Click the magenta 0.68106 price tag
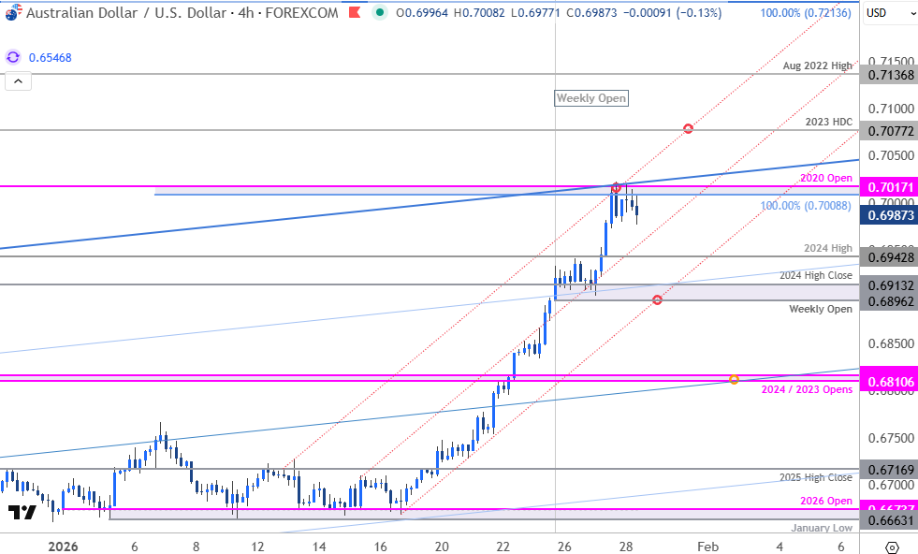 pos(889,378)
